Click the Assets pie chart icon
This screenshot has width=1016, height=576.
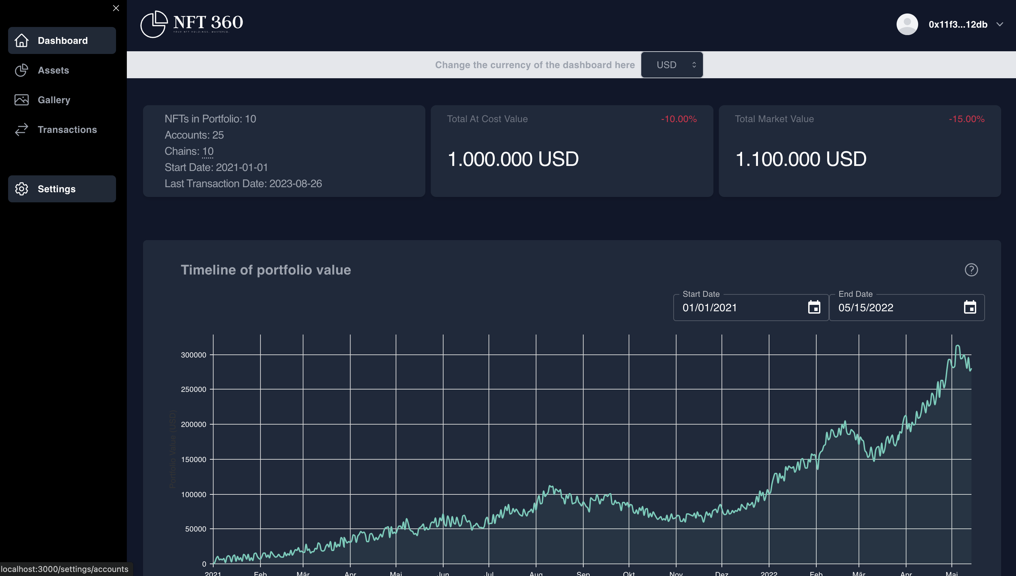pyautogui.click(x=22, y=70)
